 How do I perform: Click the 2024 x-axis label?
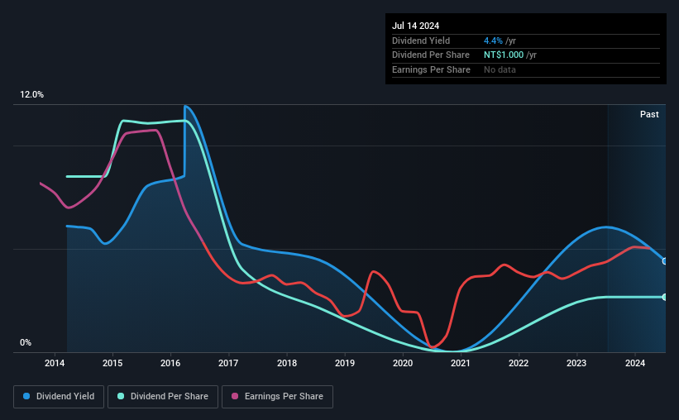635,363
